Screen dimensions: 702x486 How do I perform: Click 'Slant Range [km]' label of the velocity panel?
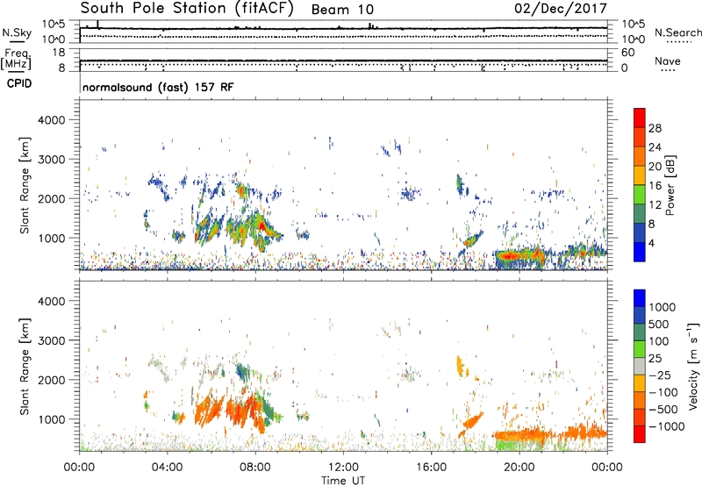[25, 366]
